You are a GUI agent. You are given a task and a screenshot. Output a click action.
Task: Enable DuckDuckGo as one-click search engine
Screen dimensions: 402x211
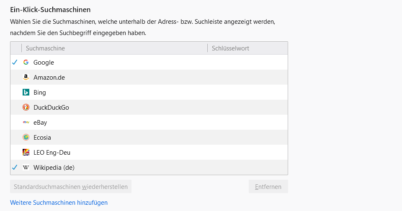point(15,107)
